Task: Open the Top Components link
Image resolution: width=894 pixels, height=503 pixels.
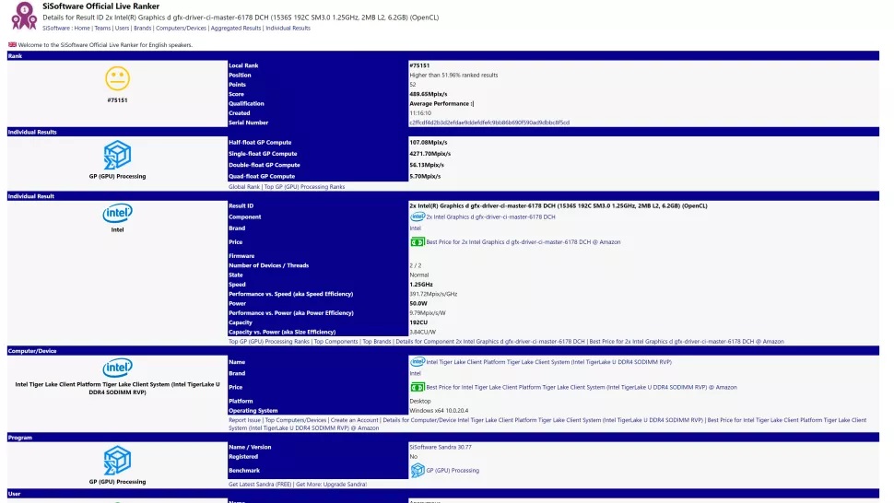Action: pos(335,342)
